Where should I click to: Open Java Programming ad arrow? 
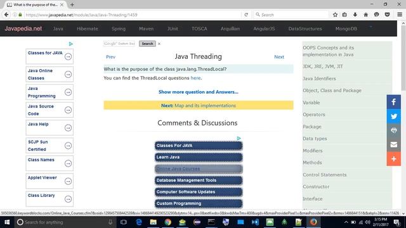coord(68,92)
